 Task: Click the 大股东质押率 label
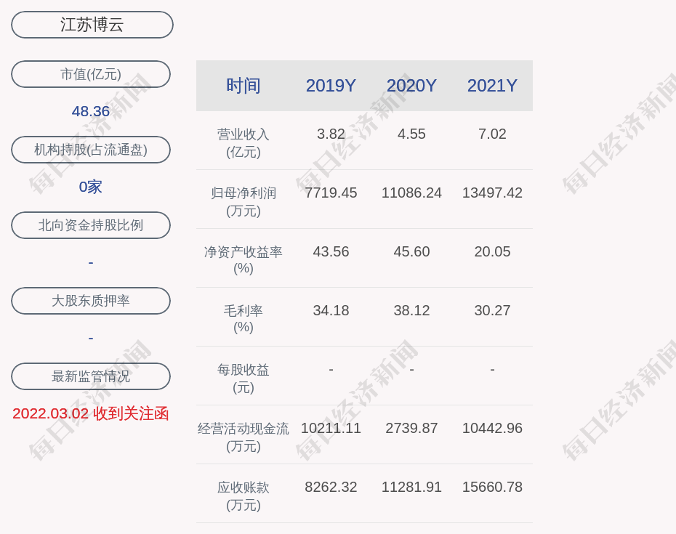[x=91, y=301]
